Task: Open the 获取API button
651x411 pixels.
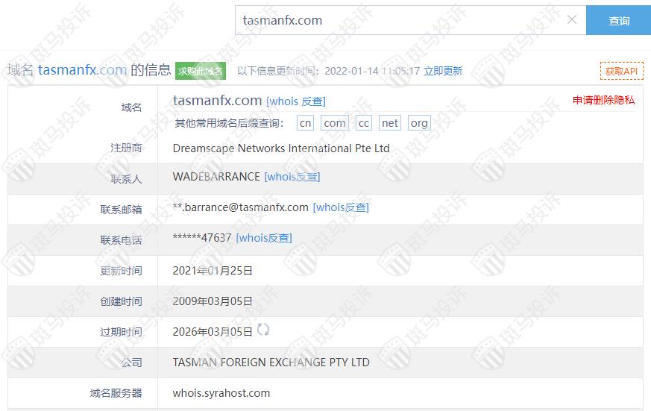Action: click(621, 71)
